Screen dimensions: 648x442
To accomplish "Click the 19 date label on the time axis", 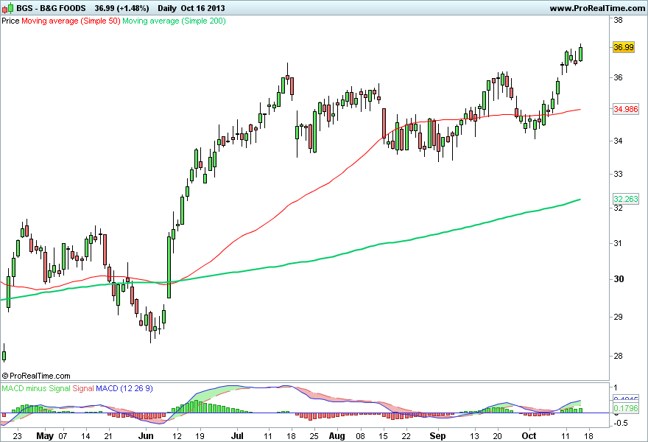I will (x=200, y=436).
